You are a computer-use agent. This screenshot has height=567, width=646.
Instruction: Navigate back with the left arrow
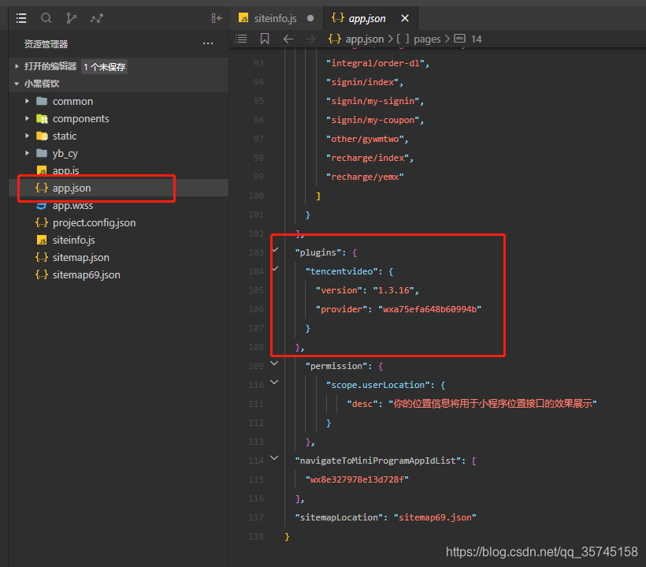(x=288, y=39)
